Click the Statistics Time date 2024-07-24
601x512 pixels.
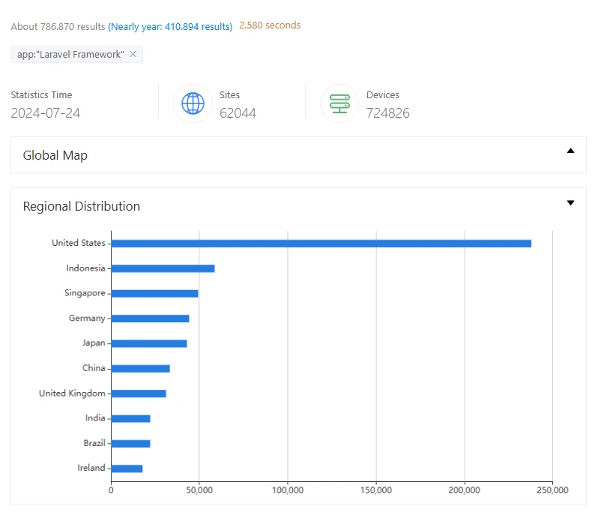(x=46, y=113)
